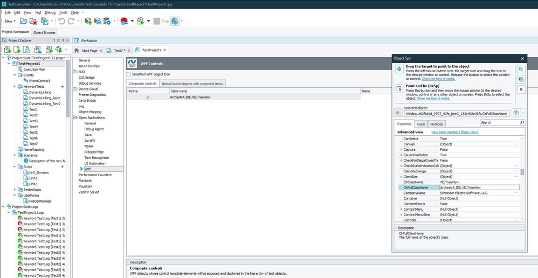Switch to ItemsControl objects with composite items tab
Screen dimensions: 538x278
pyautogui.click(x=192, y=84)
